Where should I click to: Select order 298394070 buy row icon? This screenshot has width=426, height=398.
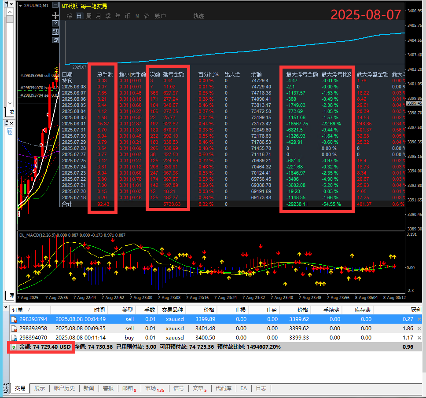pos(14,338)
